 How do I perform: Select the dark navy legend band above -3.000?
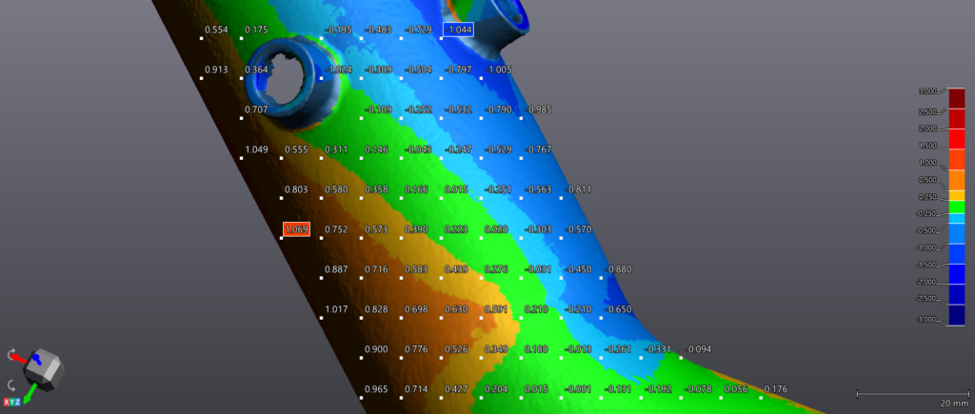click(956, 315)
